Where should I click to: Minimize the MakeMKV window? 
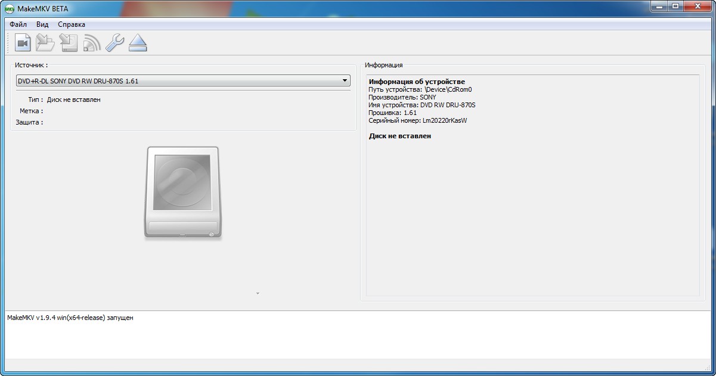[x=658, y=6]
